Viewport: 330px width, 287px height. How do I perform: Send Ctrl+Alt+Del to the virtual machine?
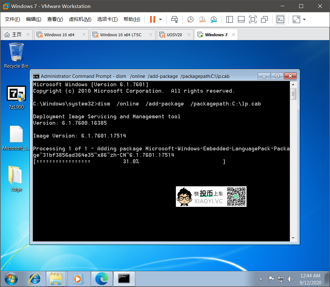[174, 19]
